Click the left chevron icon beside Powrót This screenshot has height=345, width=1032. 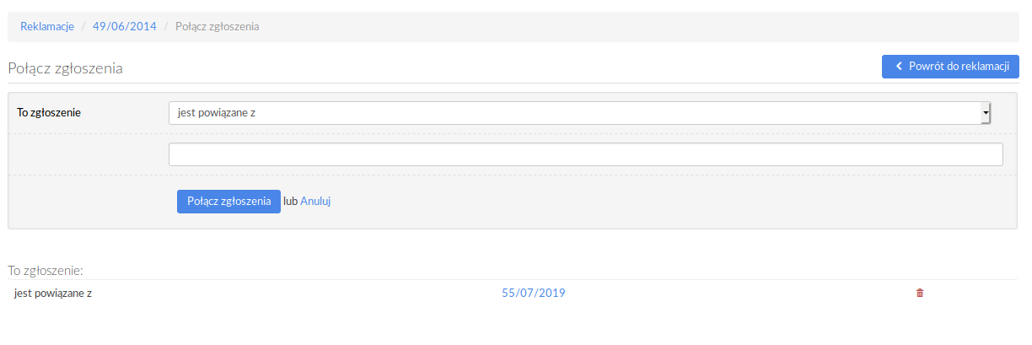(x=899, y=67)
